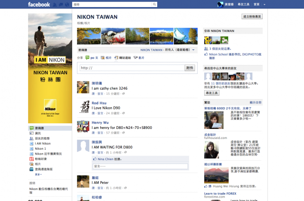Select the photo share option

(x=106, y=58)
